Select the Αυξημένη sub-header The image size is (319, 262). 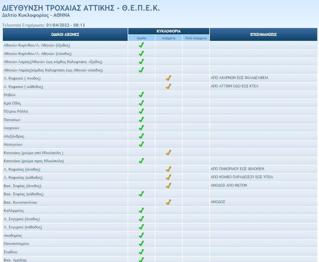coord(168,38)
